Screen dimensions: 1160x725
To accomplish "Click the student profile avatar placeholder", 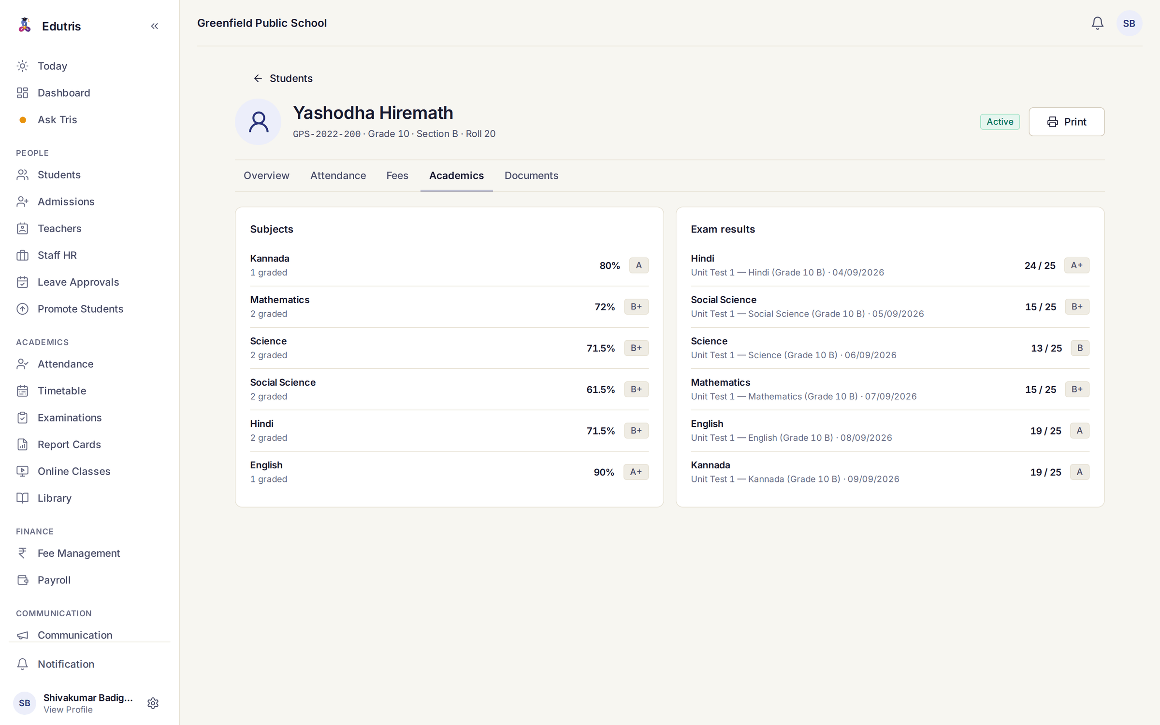I will (258, 122).
